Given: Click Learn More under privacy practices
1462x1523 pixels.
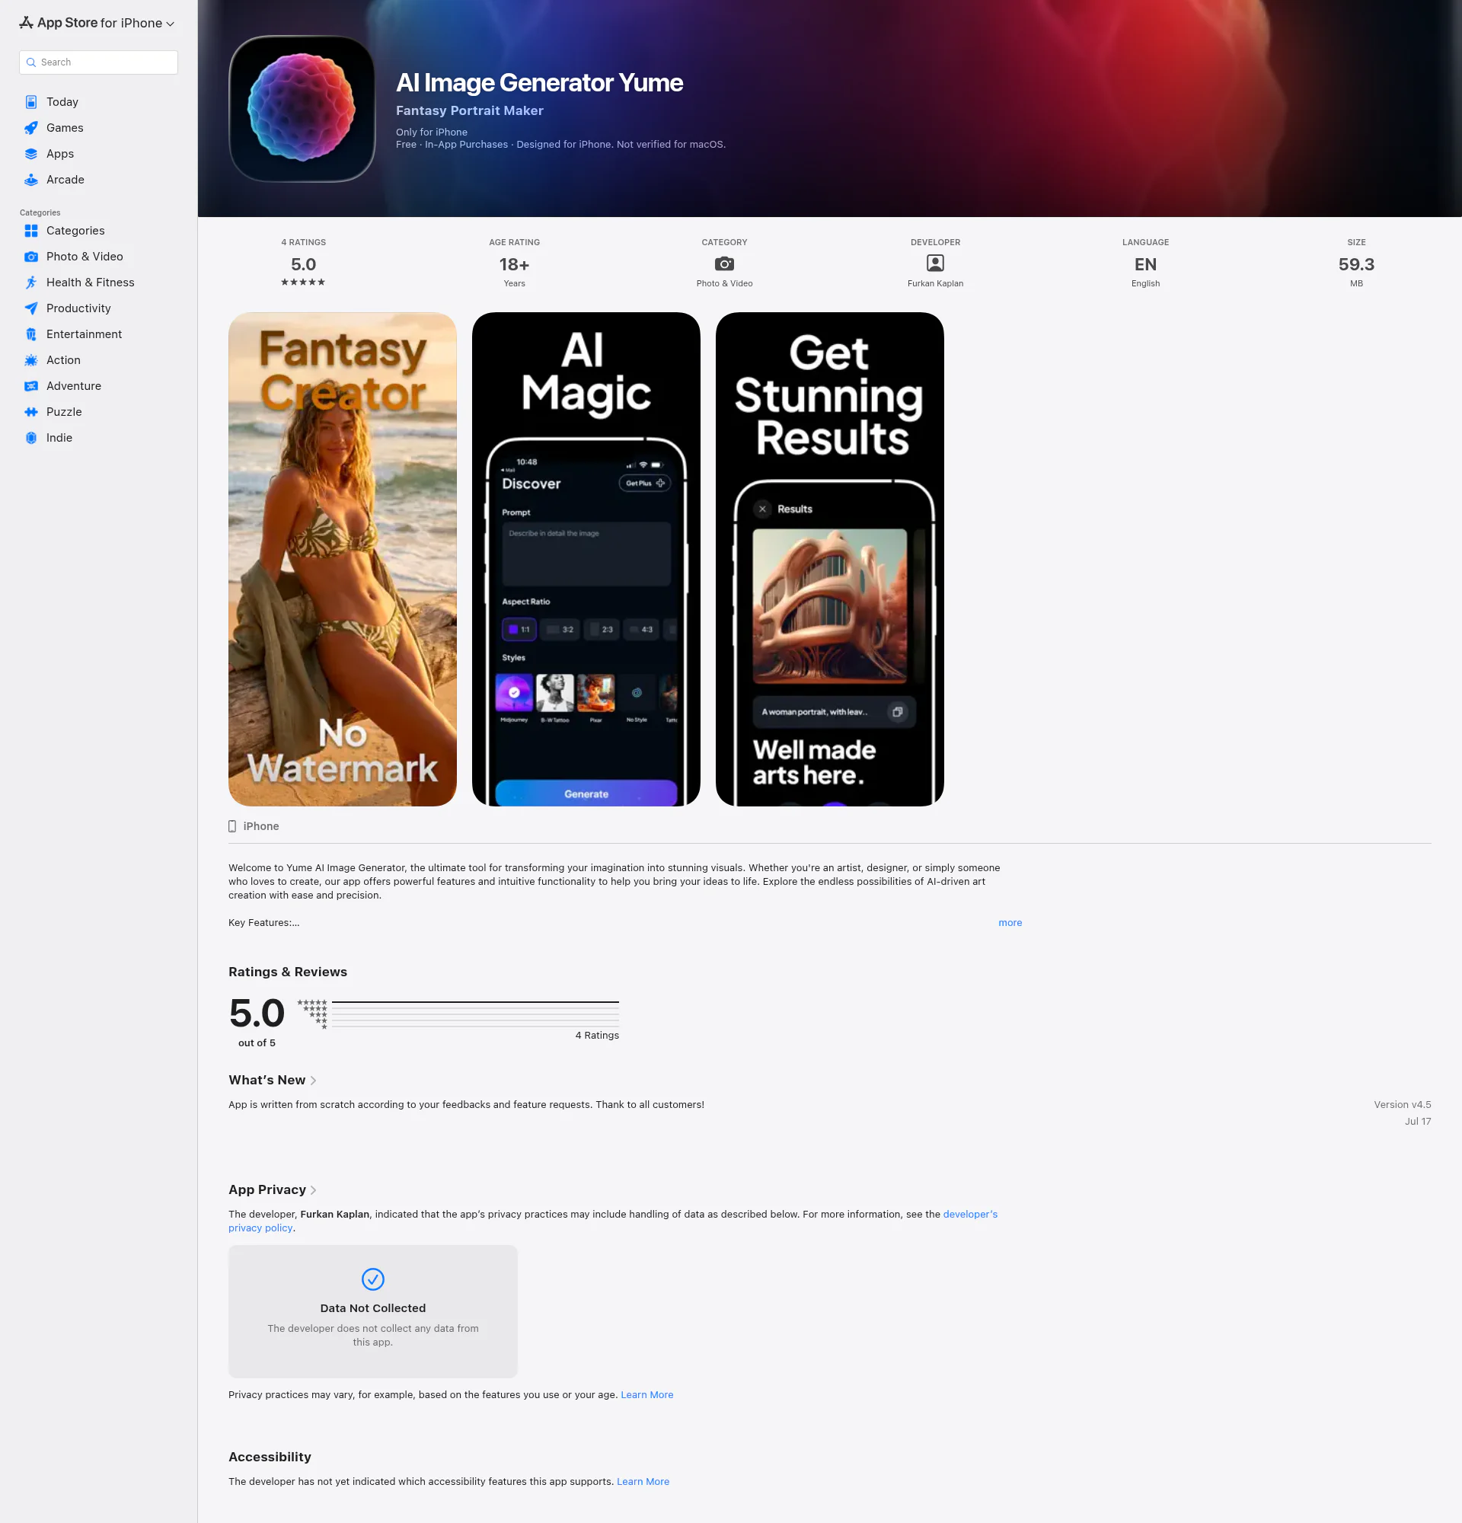Looking at the screenshot, I should [646, 1395].
